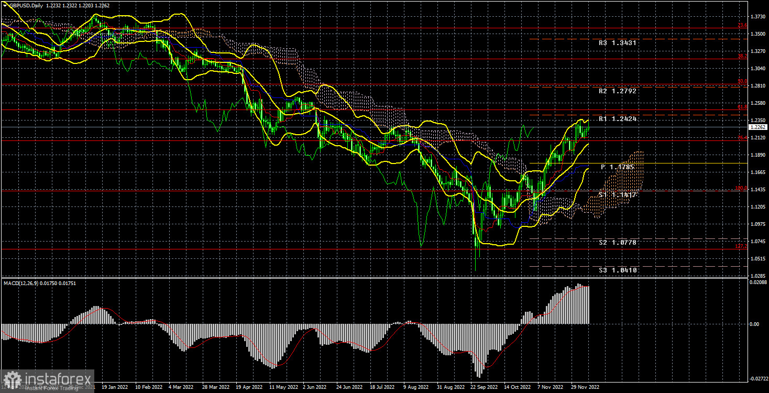Image resolution: width=769 pixels, height=393 pixels.
Task: Click price scale value 1.3730
Action: [x=758, y=17]
